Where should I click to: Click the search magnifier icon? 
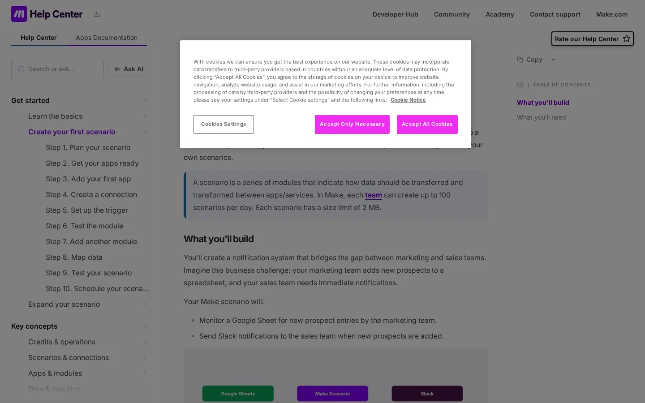pyautogui.click(x=21, y=69)
